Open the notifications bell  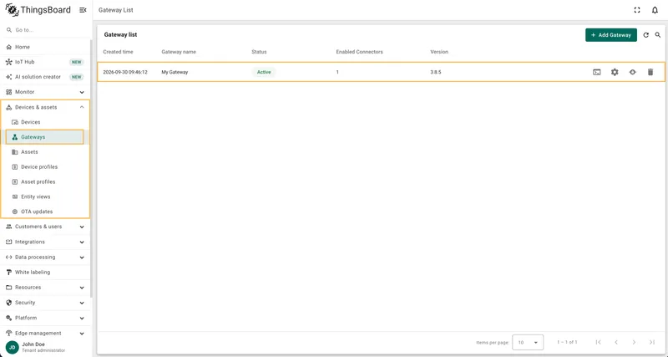pyautogui.click(x=655, y=10)
